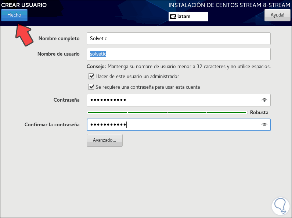Select the latam keyboard layout text
Image resolution: width=292 pixels, height=218 pixels.
pos(184,17)
